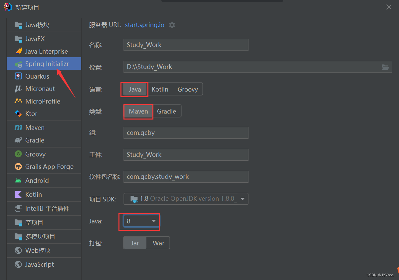Image resolution: width=399 pixels, height=280 pixels.
Task: Select JavaScript in the project list
Action: pos(44,264)
